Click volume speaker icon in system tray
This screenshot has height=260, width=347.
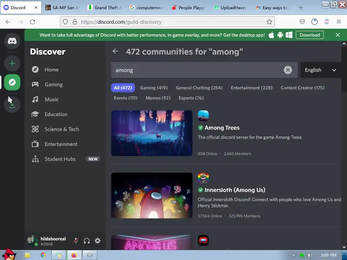(310, 255)
